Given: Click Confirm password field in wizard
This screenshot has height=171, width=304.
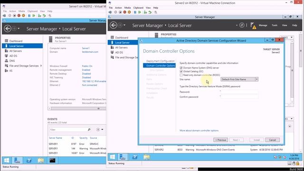Looking at the screenshot, I should coord(239,97).
